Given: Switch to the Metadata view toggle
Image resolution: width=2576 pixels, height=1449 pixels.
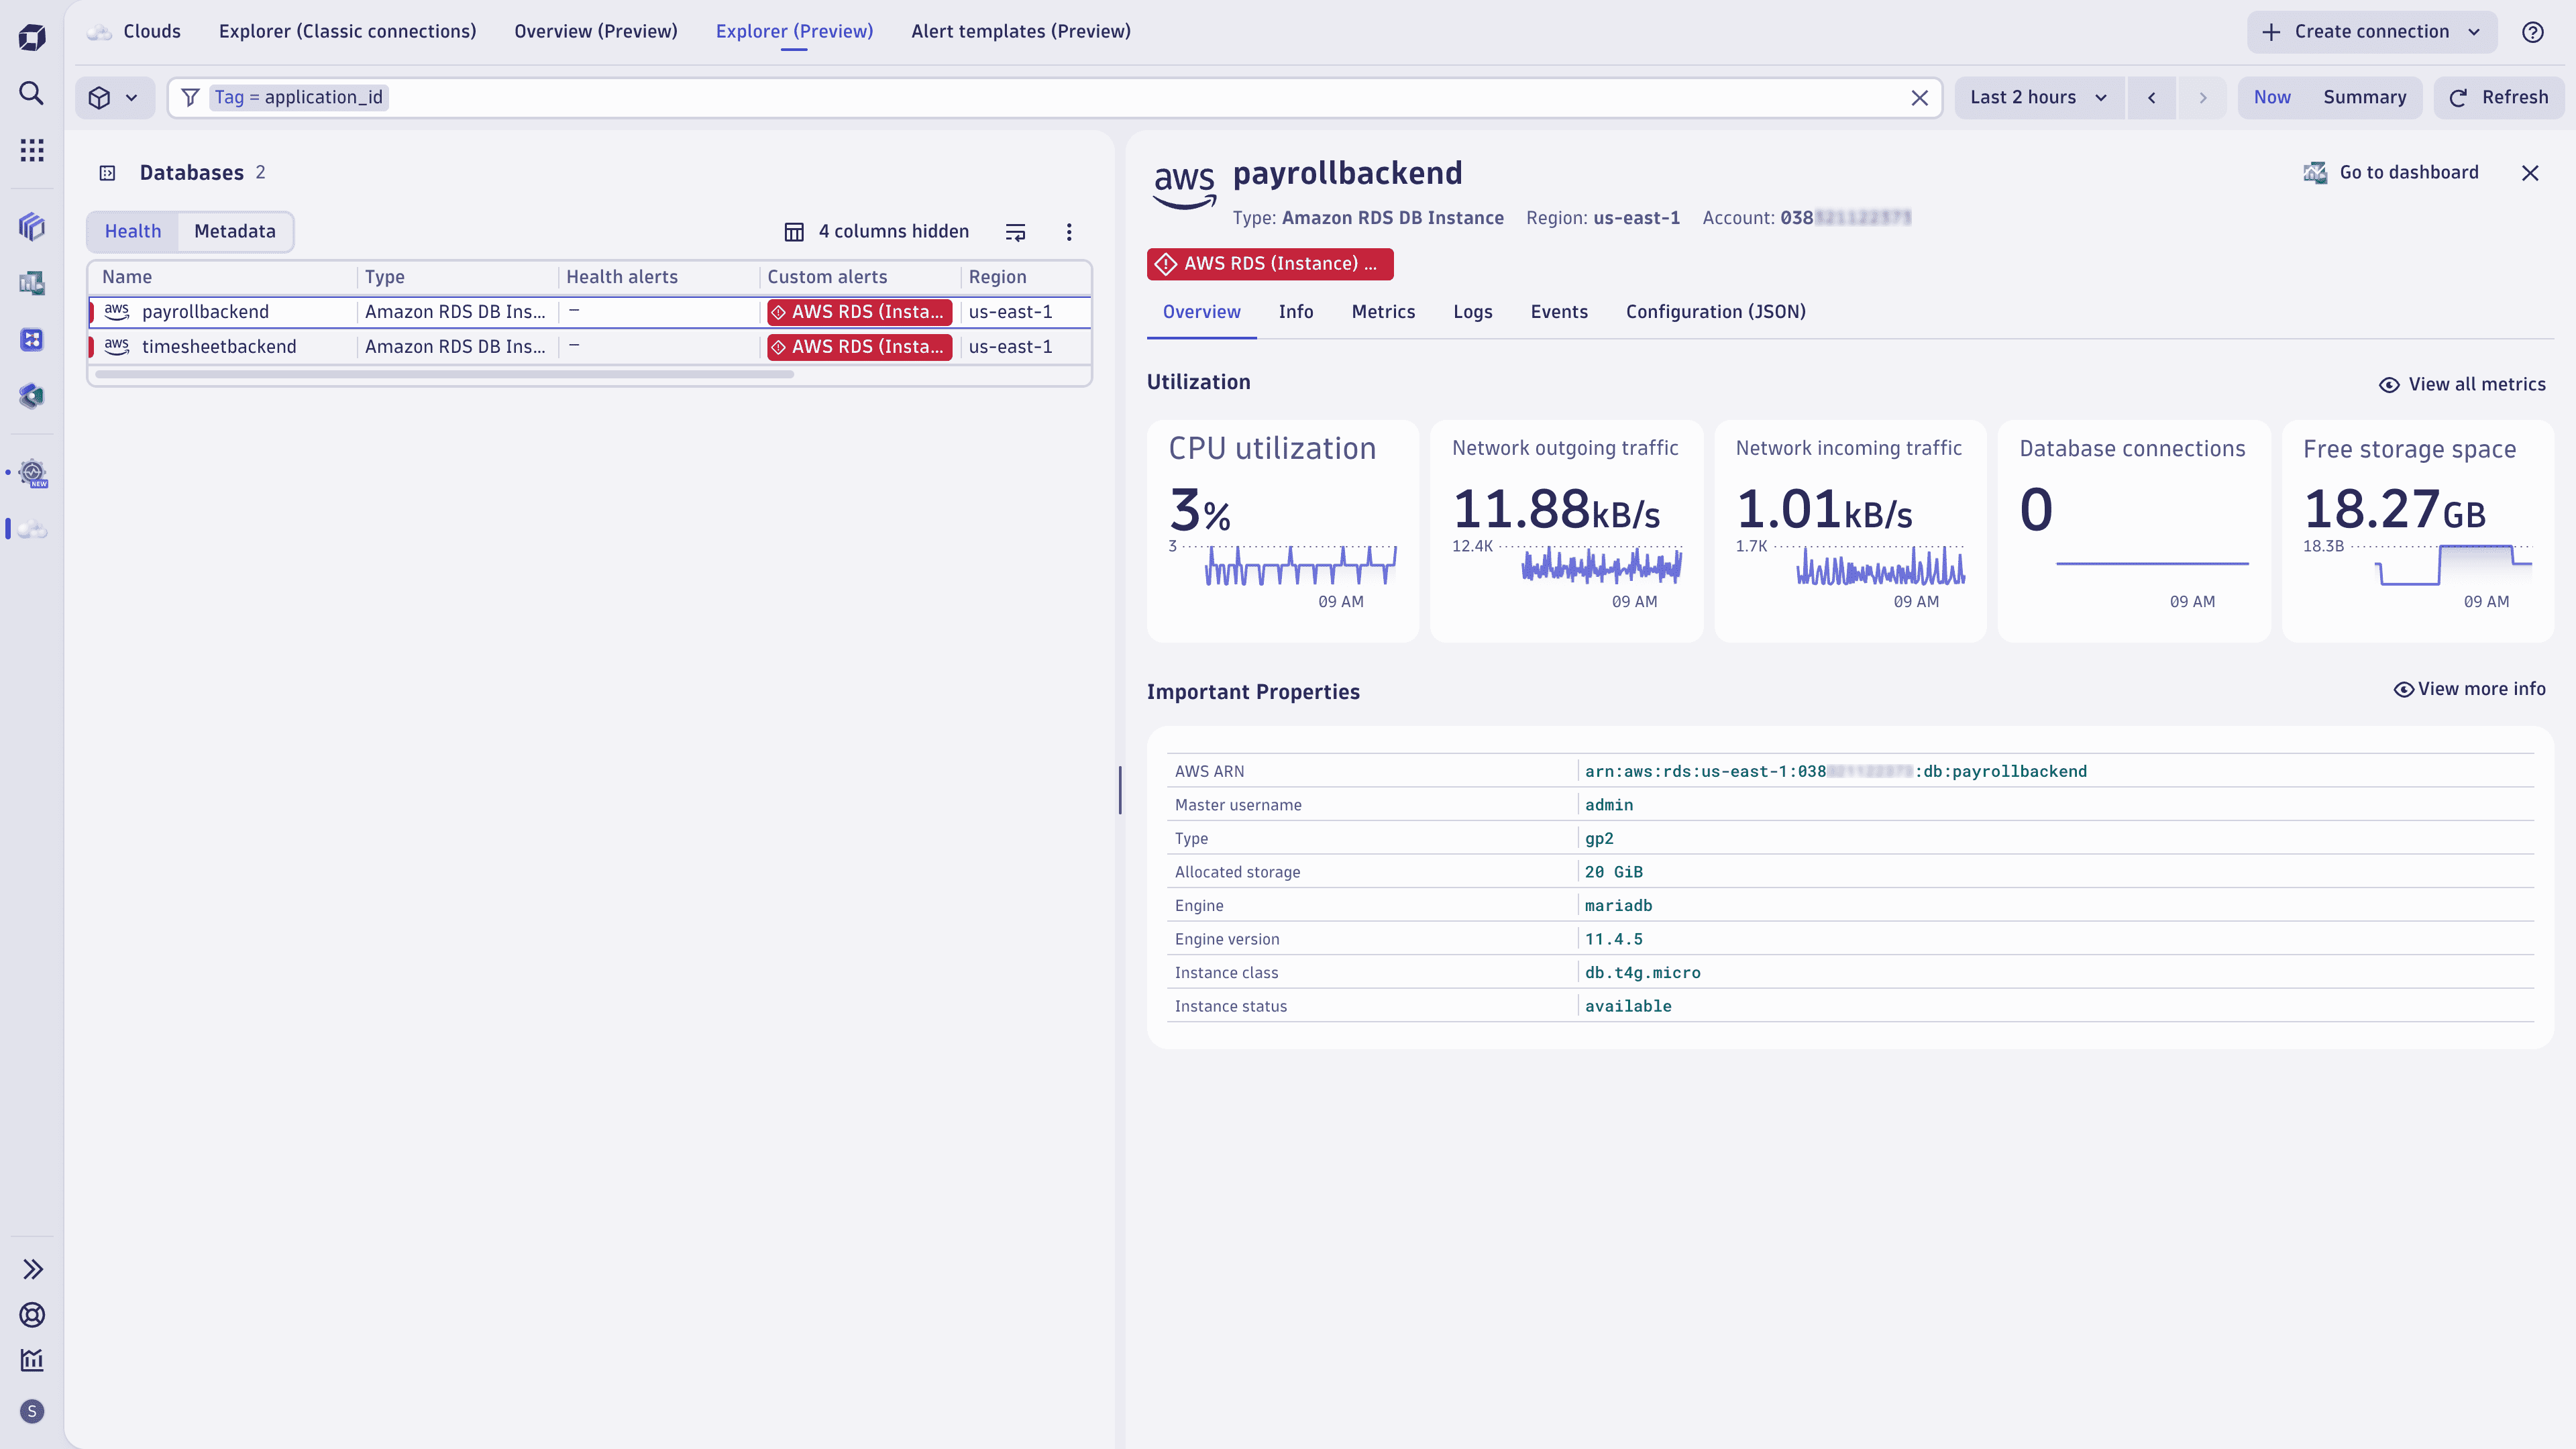Looking at the screenshot, I should point(235,232).
